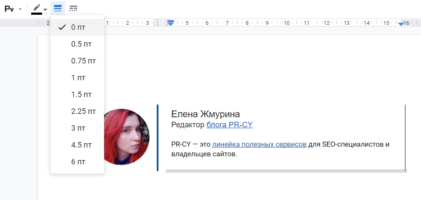Select 6 пт border width
421x200 pixels.
click(77, 162)
